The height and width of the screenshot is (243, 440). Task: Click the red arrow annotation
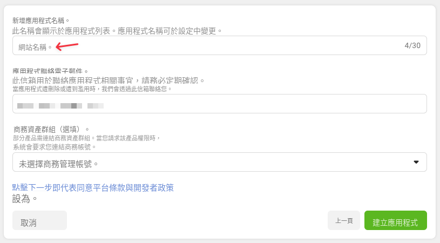pos(67,46)
